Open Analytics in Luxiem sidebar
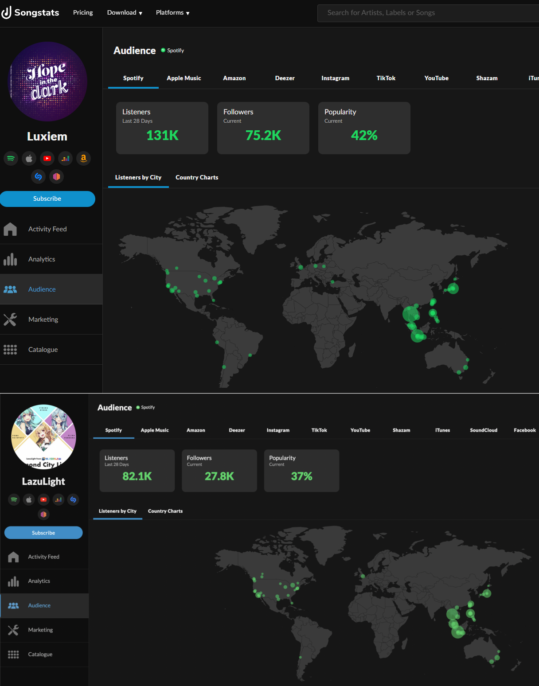This screenshot has height=686, width=539. (51, 259)
